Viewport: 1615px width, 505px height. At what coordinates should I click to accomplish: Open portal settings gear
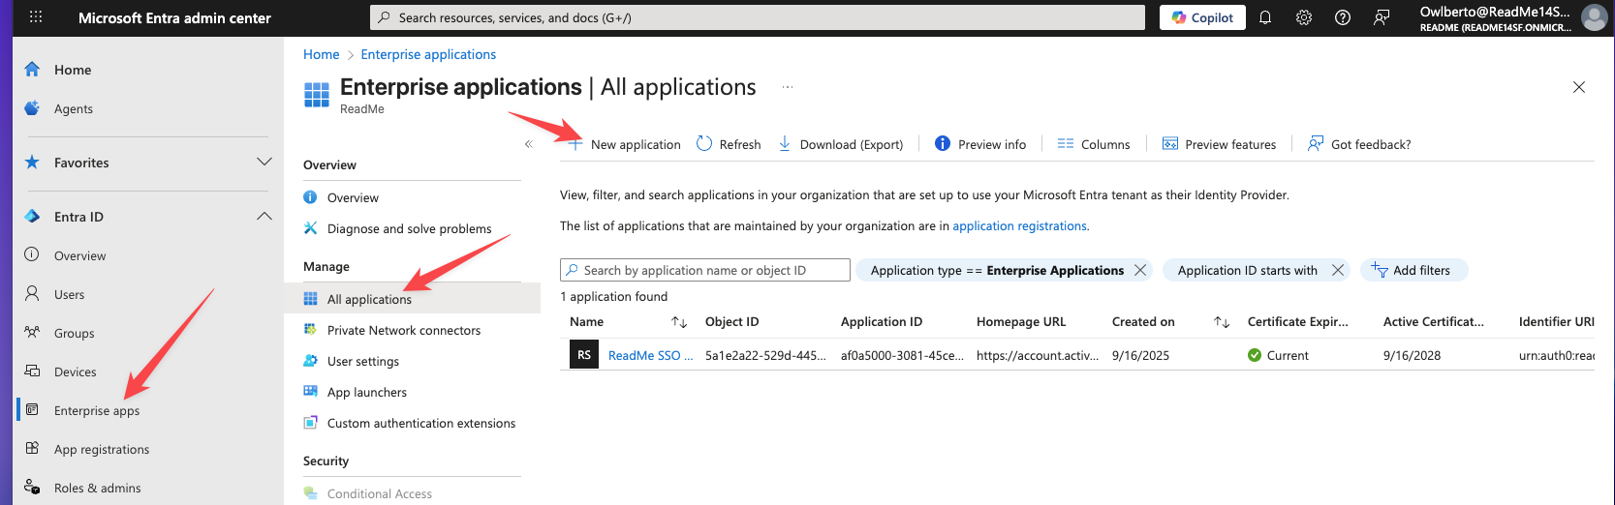(1304, 17)
